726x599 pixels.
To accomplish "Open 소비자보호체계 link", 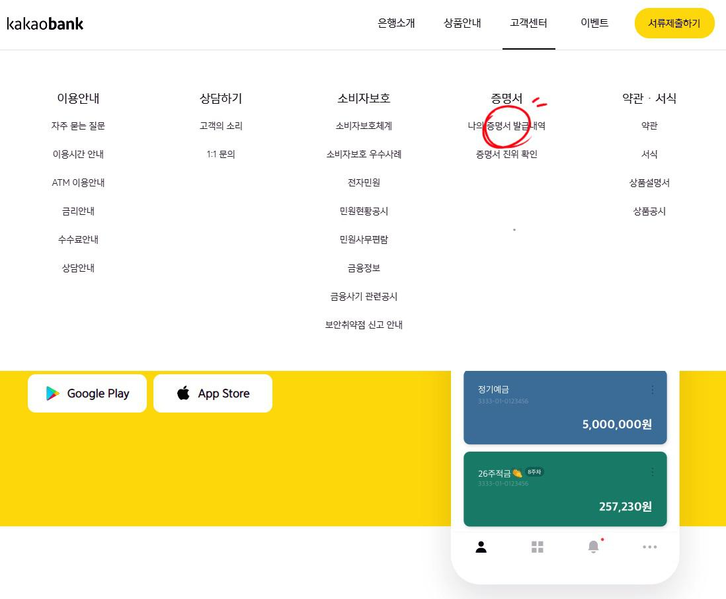I will coord(364,126).
